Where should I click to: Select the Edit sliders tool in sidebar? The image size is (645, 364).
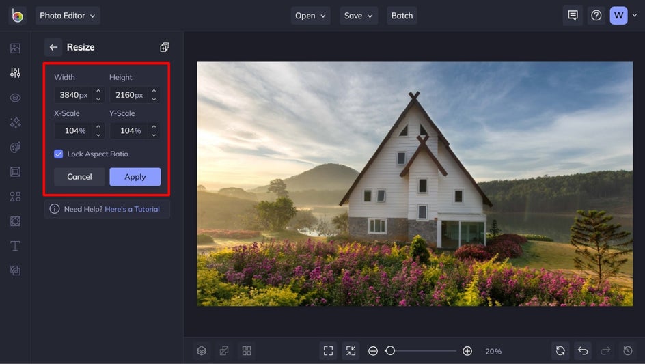[15, 73]
